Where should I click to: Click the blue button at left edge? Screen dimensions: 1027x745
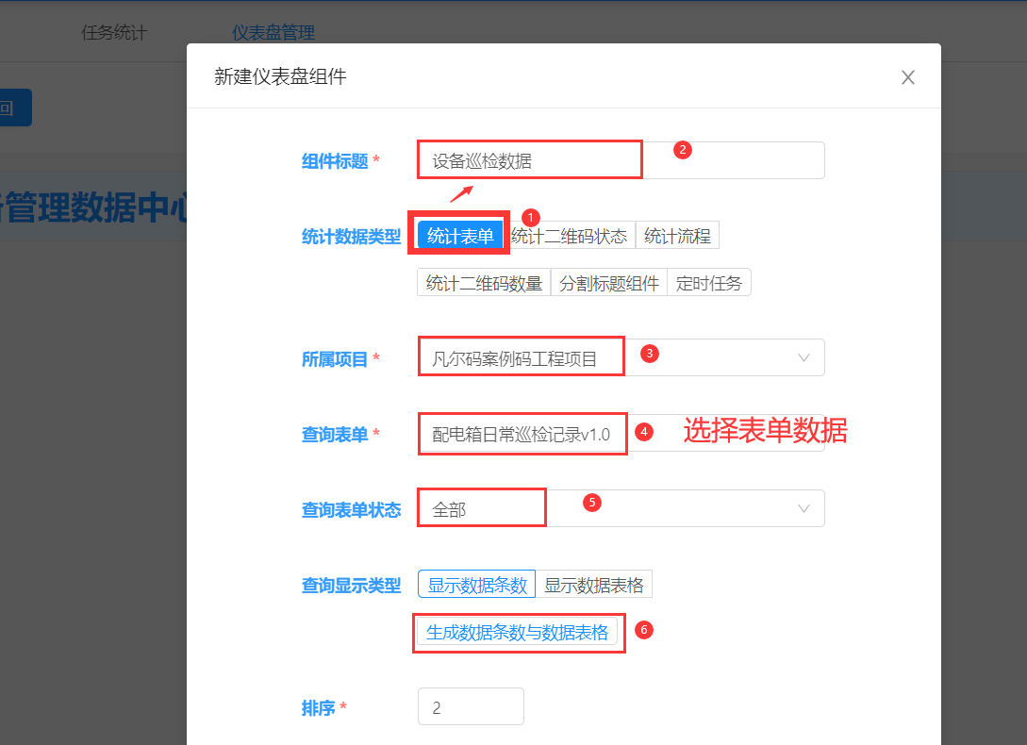coord(13,108)
